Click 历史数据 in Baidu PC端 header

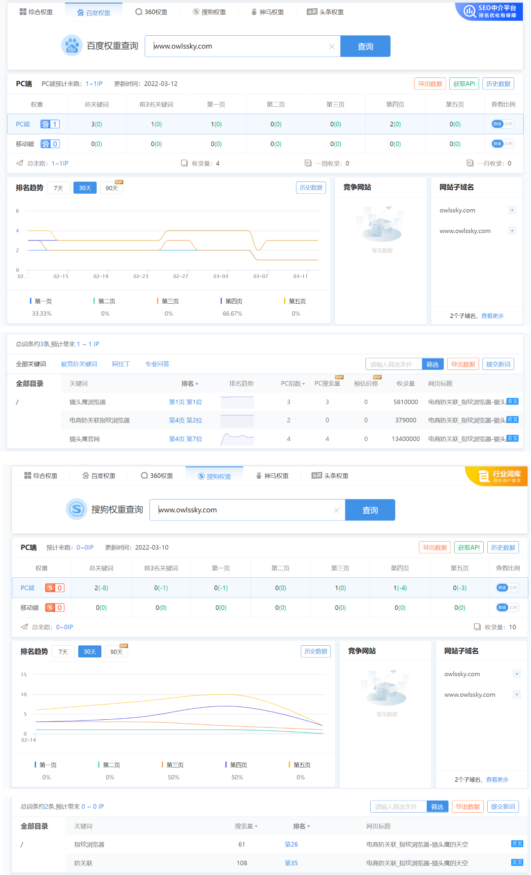(498, 84)
